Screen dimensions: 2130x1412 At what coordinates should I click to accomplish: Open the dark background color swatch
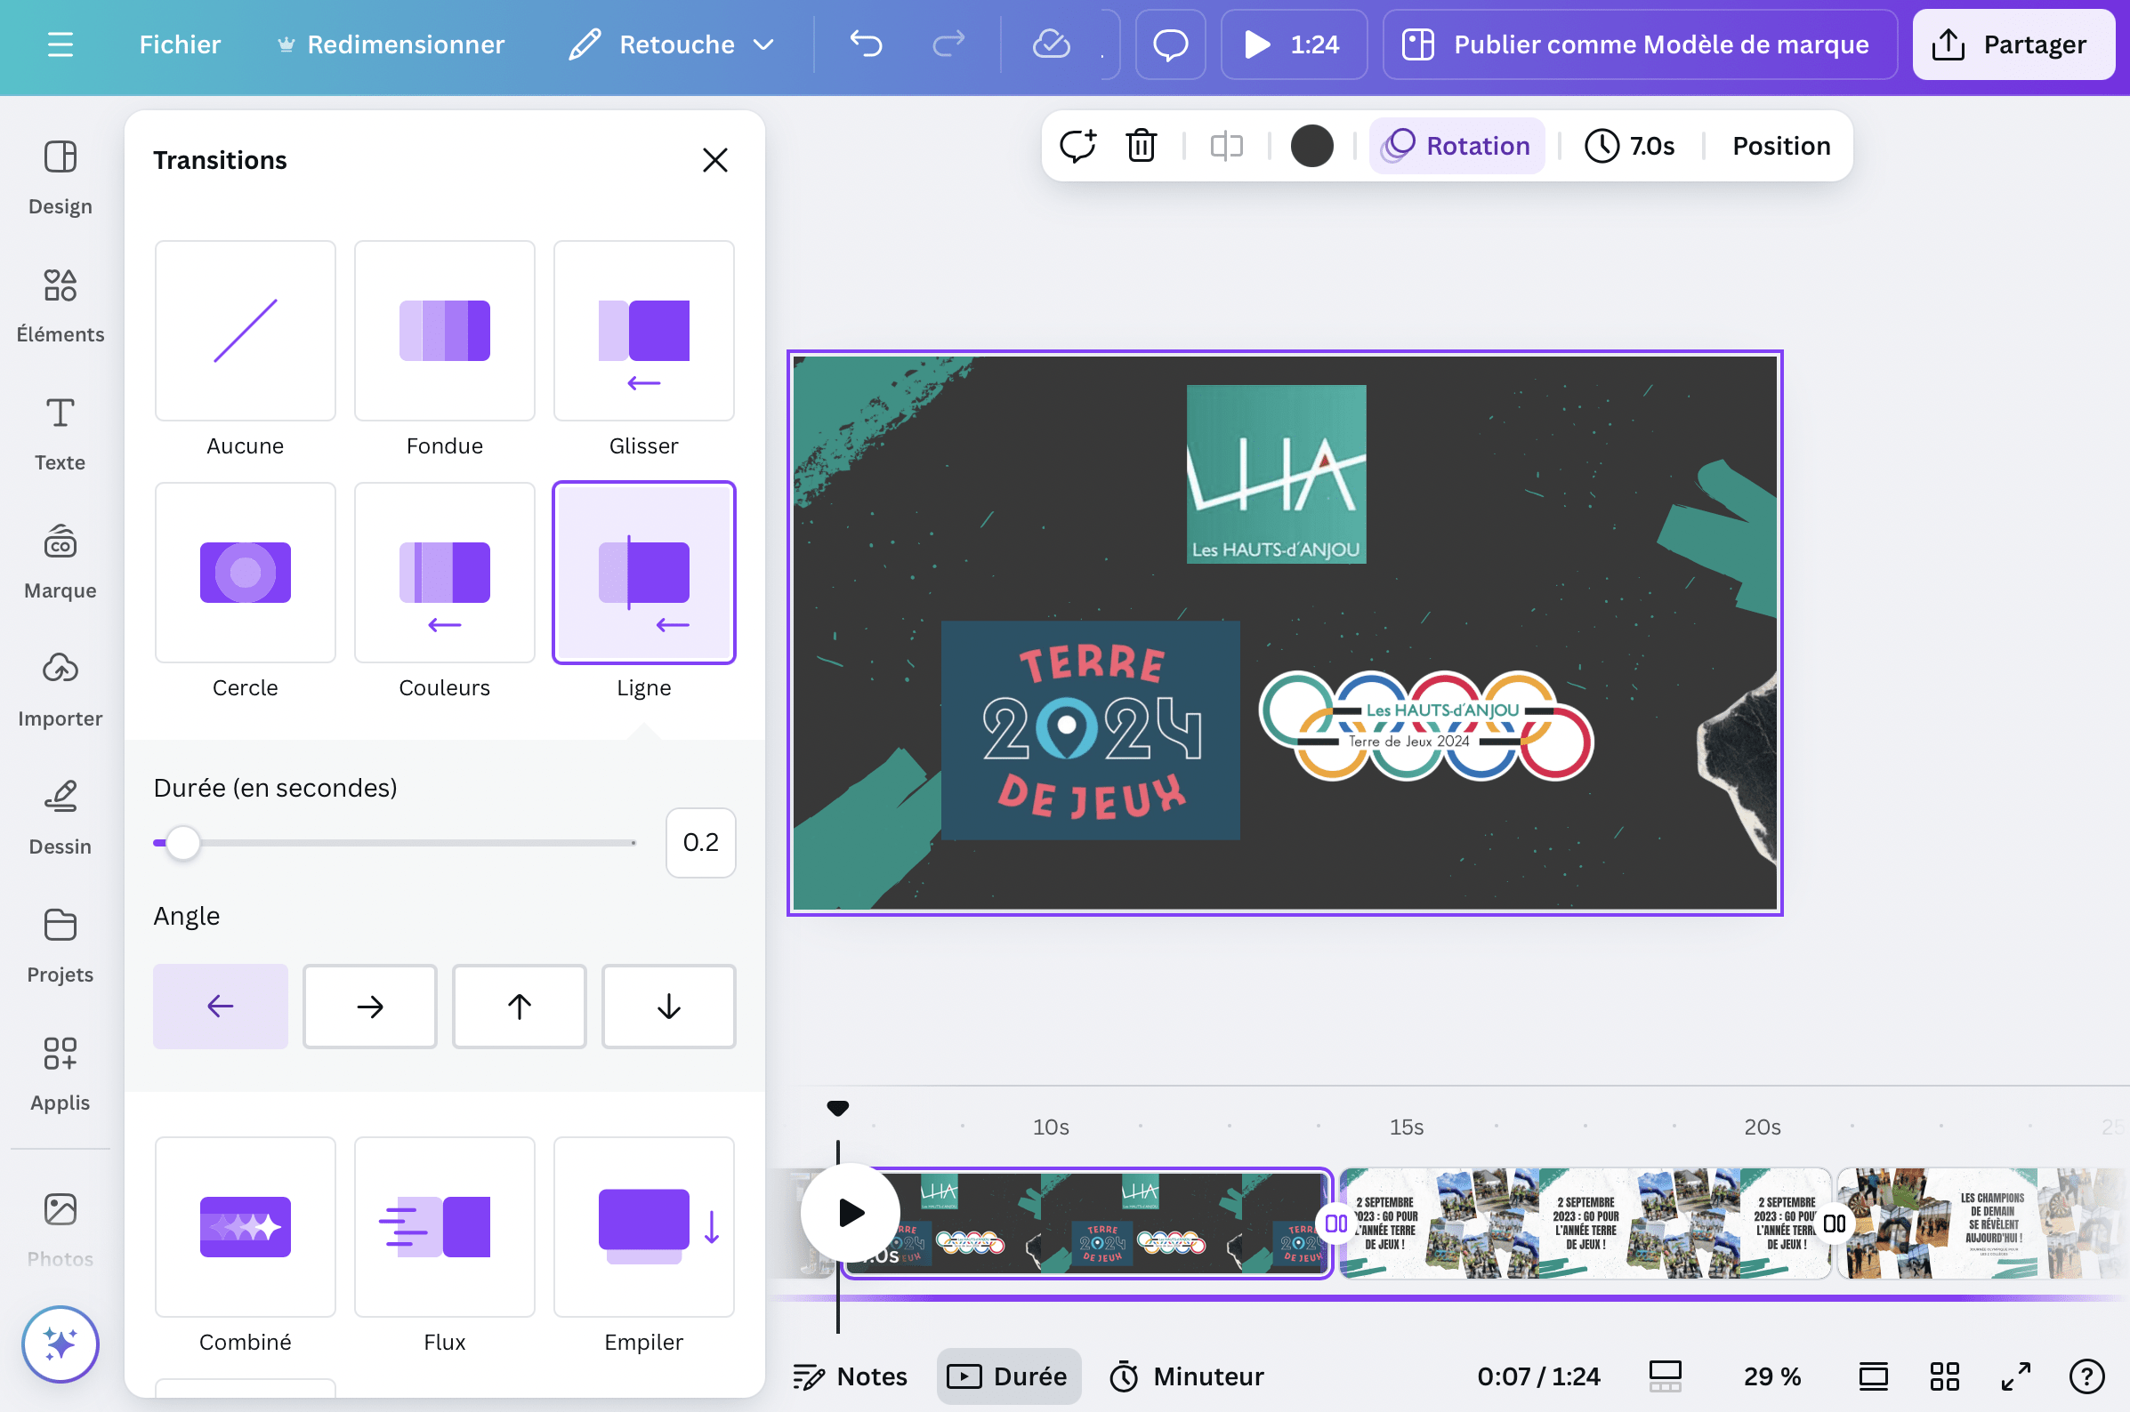(x=1311, y=145)
